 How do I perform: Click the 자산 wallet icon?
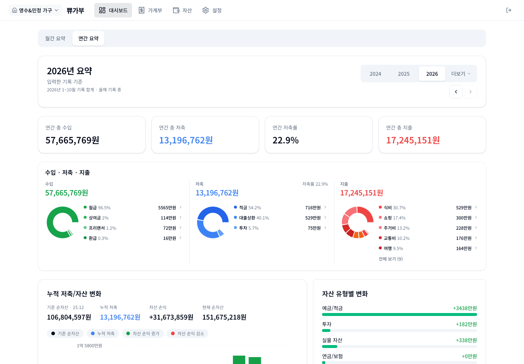(176, 10)
